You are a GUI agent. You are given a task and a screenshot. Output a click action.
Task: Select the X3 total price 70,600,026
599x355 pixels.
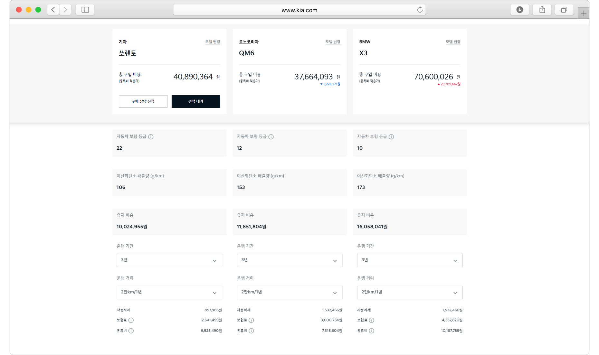click(x=433, y=77)
